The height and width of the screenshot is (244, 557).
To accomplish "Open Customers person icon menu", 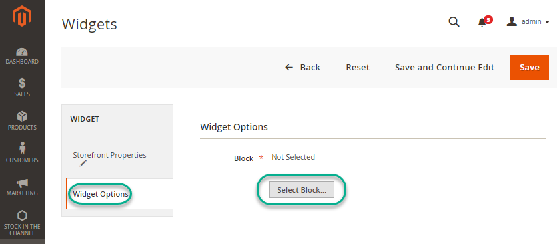I will (22, 148).
